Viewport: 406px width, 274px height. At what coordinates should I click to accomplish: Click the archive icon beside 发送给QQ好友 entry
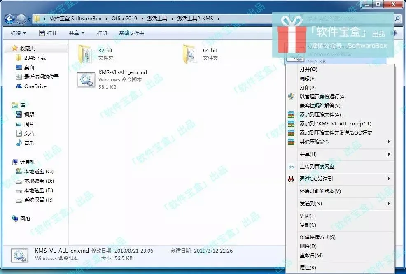coord(291,133)
